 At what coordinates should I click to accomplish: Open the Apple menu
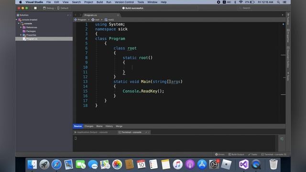click(21, 2)
